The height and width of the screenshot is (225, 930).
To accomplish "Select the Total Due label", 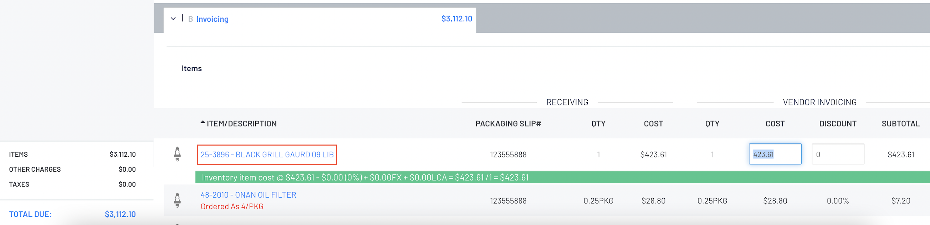I will tap(30, 214).
